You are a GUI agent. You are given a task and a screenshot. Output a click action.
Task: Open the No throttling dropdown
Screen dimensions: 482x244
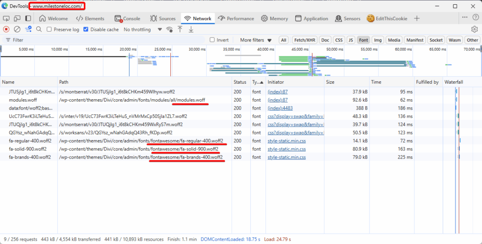tap(143, 30)
